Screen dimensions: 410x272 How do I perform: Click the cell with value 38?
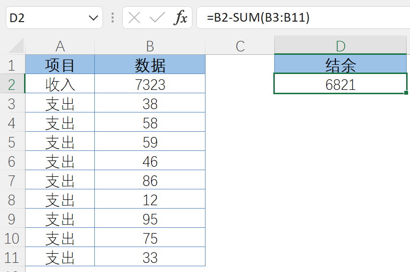[x=150, y=103]
